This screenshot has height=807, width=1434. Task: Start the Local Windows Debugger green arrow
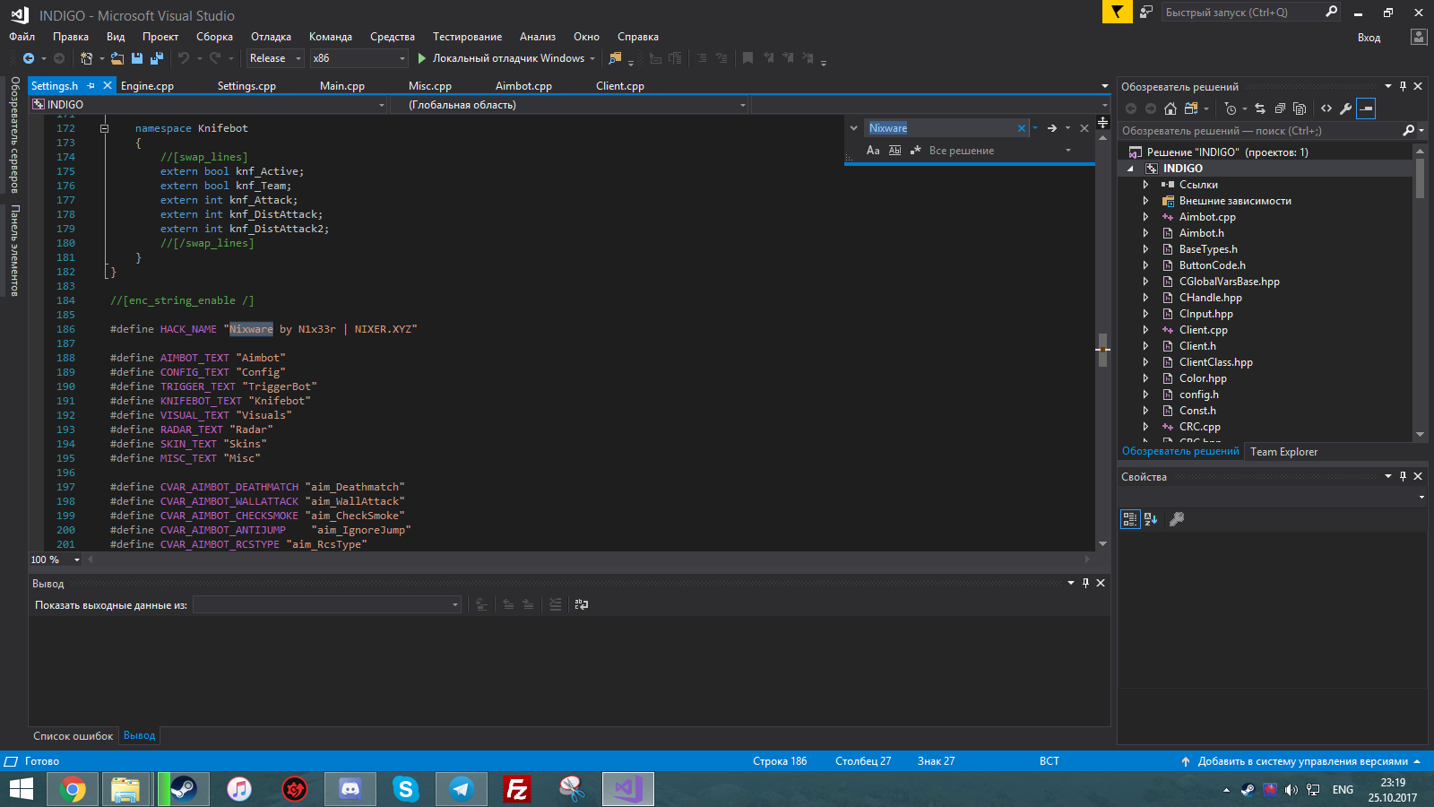tap(422, 58)
